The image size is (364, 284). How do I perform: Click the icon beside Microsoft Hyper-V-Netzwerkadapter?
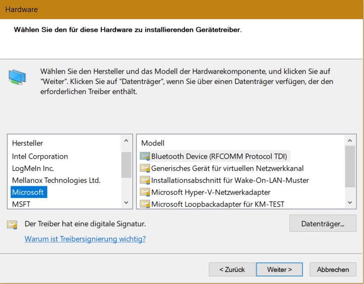pos(145,192)
